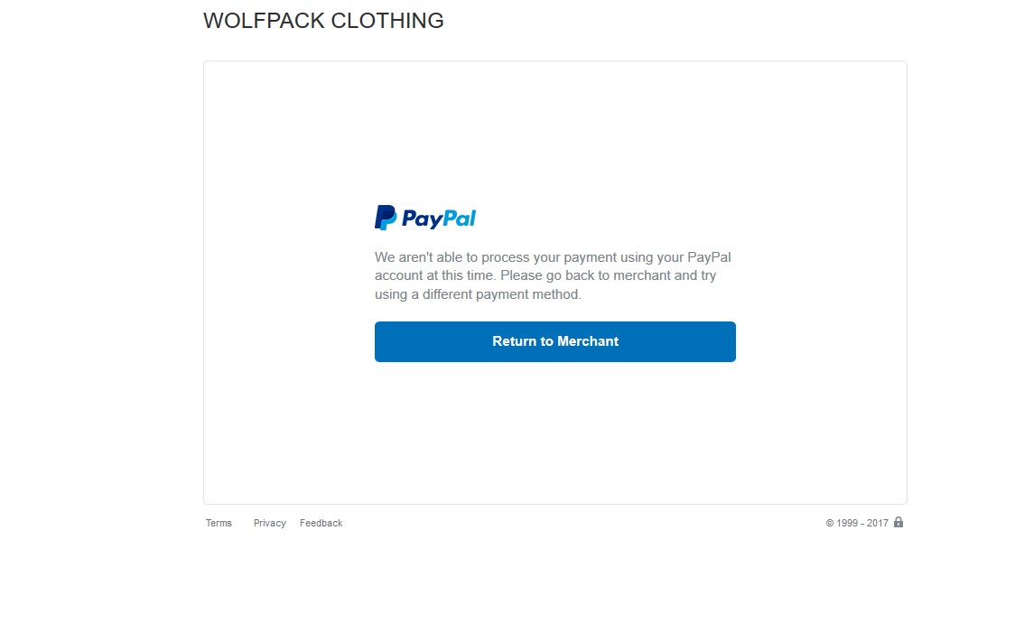
Task: Click the text "using a different payment method."
Action: pos(478,294)
